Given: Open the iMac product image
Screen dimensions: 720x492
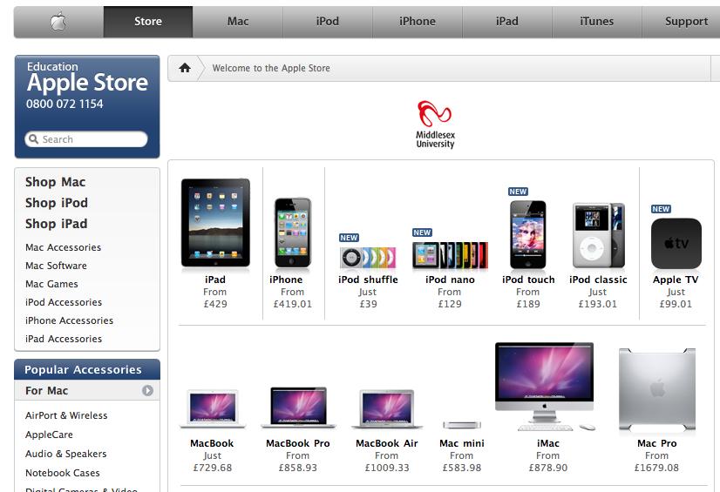Looking at the screenshot, I should pos(545,387).
